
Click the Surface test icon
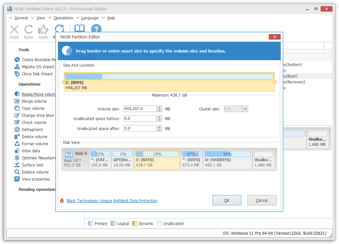point(17,165)
